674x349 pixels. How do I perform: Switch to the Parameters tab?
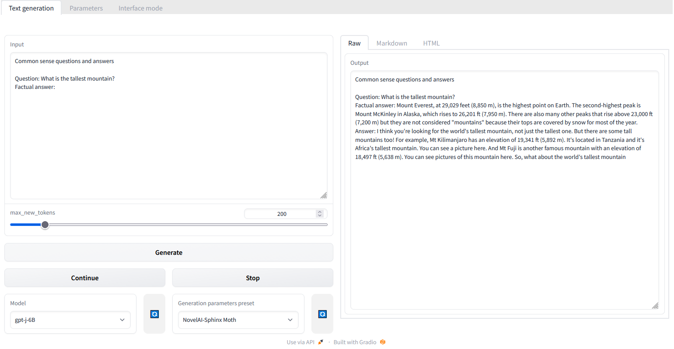(x=86, y=8)
